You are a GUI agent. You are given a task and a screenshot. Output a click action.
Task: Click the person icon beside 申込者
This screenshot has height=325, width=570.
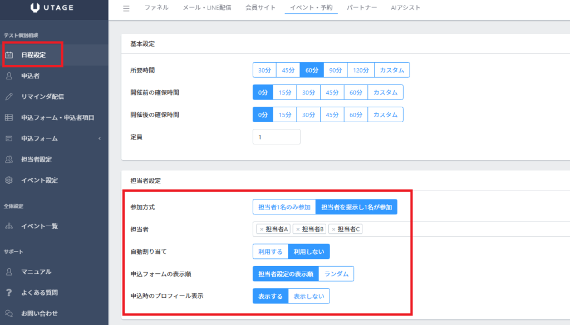pos(9,76)
